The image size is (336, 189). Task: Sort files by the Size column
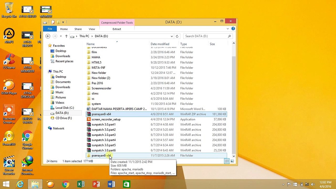pos(218,44)
